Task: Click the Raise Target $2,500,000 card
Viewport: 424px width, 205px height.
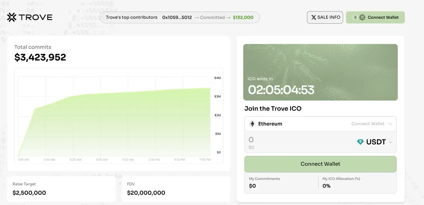Action: tap(61, 189)
